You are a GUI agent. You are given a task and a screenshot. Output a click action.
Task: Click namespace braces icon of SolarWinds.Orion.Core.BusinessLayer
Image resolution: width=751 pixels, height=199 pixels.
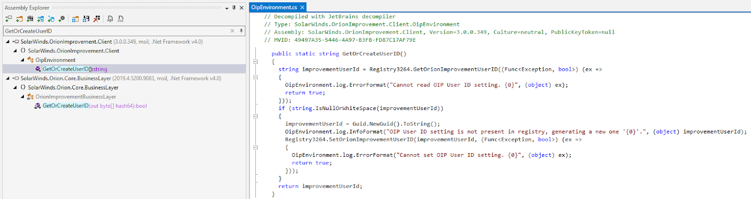click(x=23, y=88)
